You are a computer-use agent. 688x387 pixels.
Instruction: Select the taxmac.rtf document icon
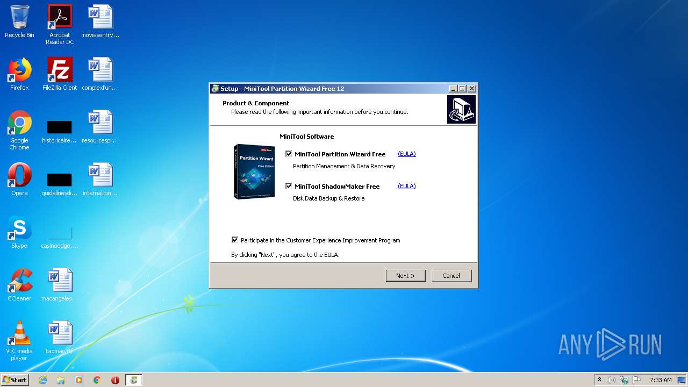pos(60,338)
